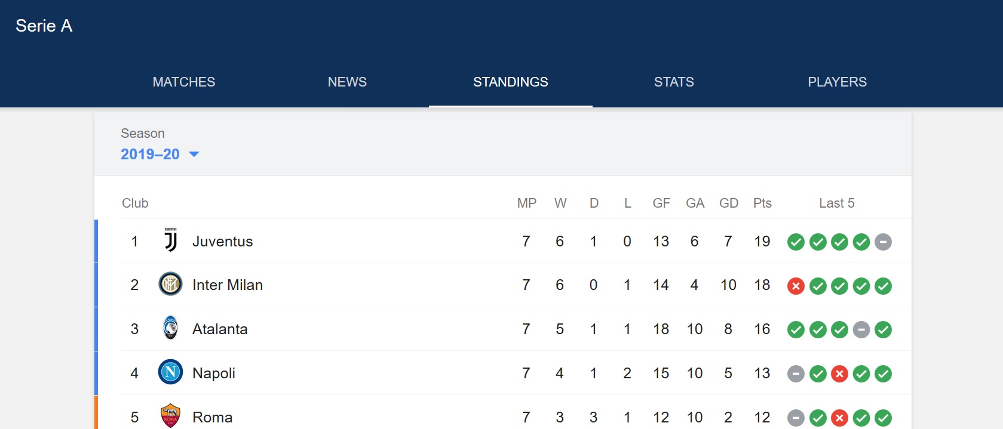Screen dimensions: 1003x429
Task: Click Inter Milan's red loss result icon
Action: point(796,286)
